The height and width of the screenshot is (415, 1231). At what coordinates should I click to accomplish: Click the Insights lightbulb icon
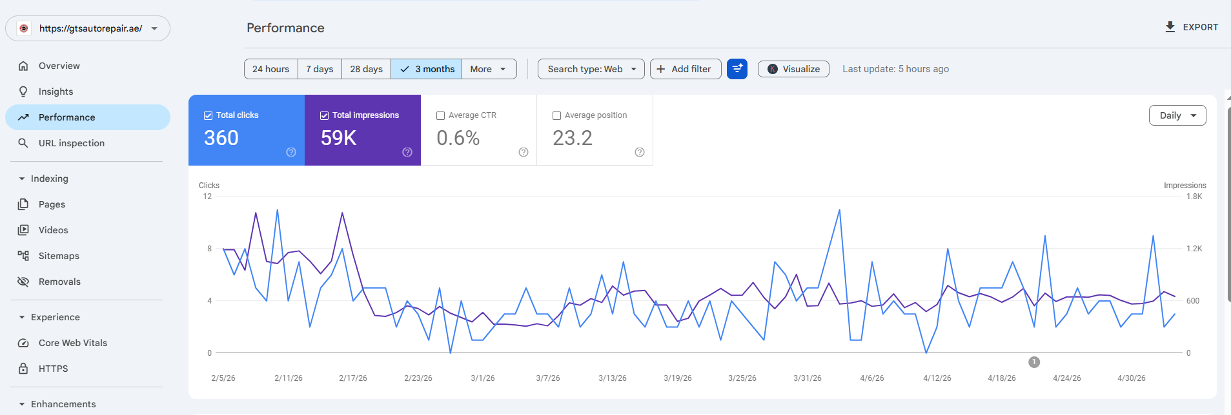coord(23,92)
